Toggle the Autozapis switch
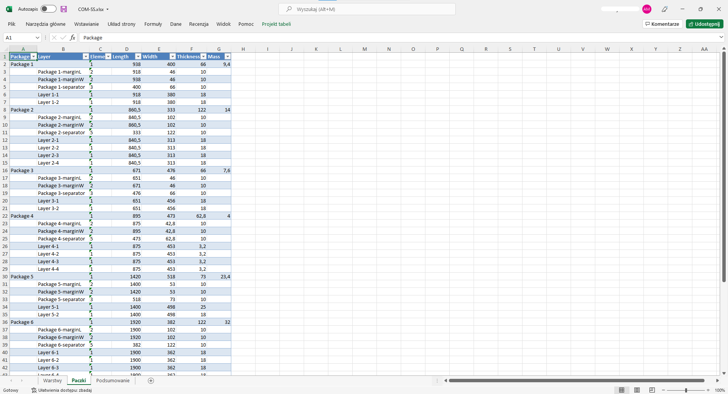Screen dimensions: 728x394 pyautogui.click(x=49, y=9)
